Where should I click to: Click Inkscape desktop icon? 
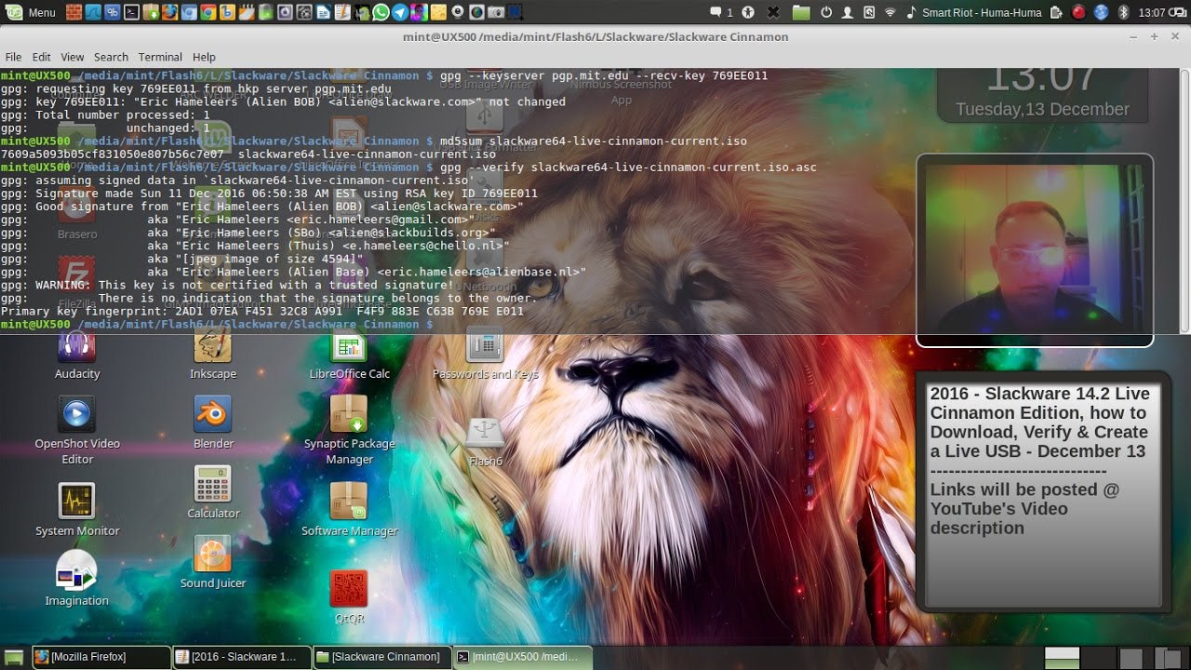(213, 355)
